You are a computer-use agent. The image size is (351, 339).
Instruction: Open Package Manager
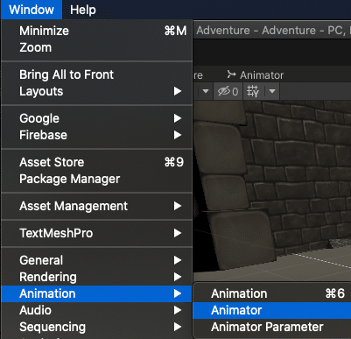pyautogui.click(x=96, y=179)
